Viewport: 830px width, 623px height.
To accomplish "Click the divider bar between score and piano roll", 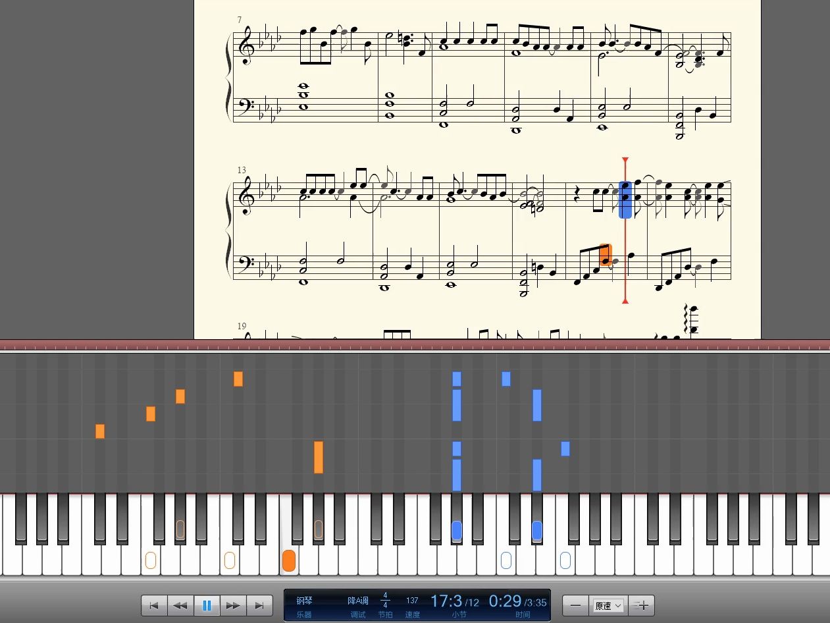I will click(415, 346).
